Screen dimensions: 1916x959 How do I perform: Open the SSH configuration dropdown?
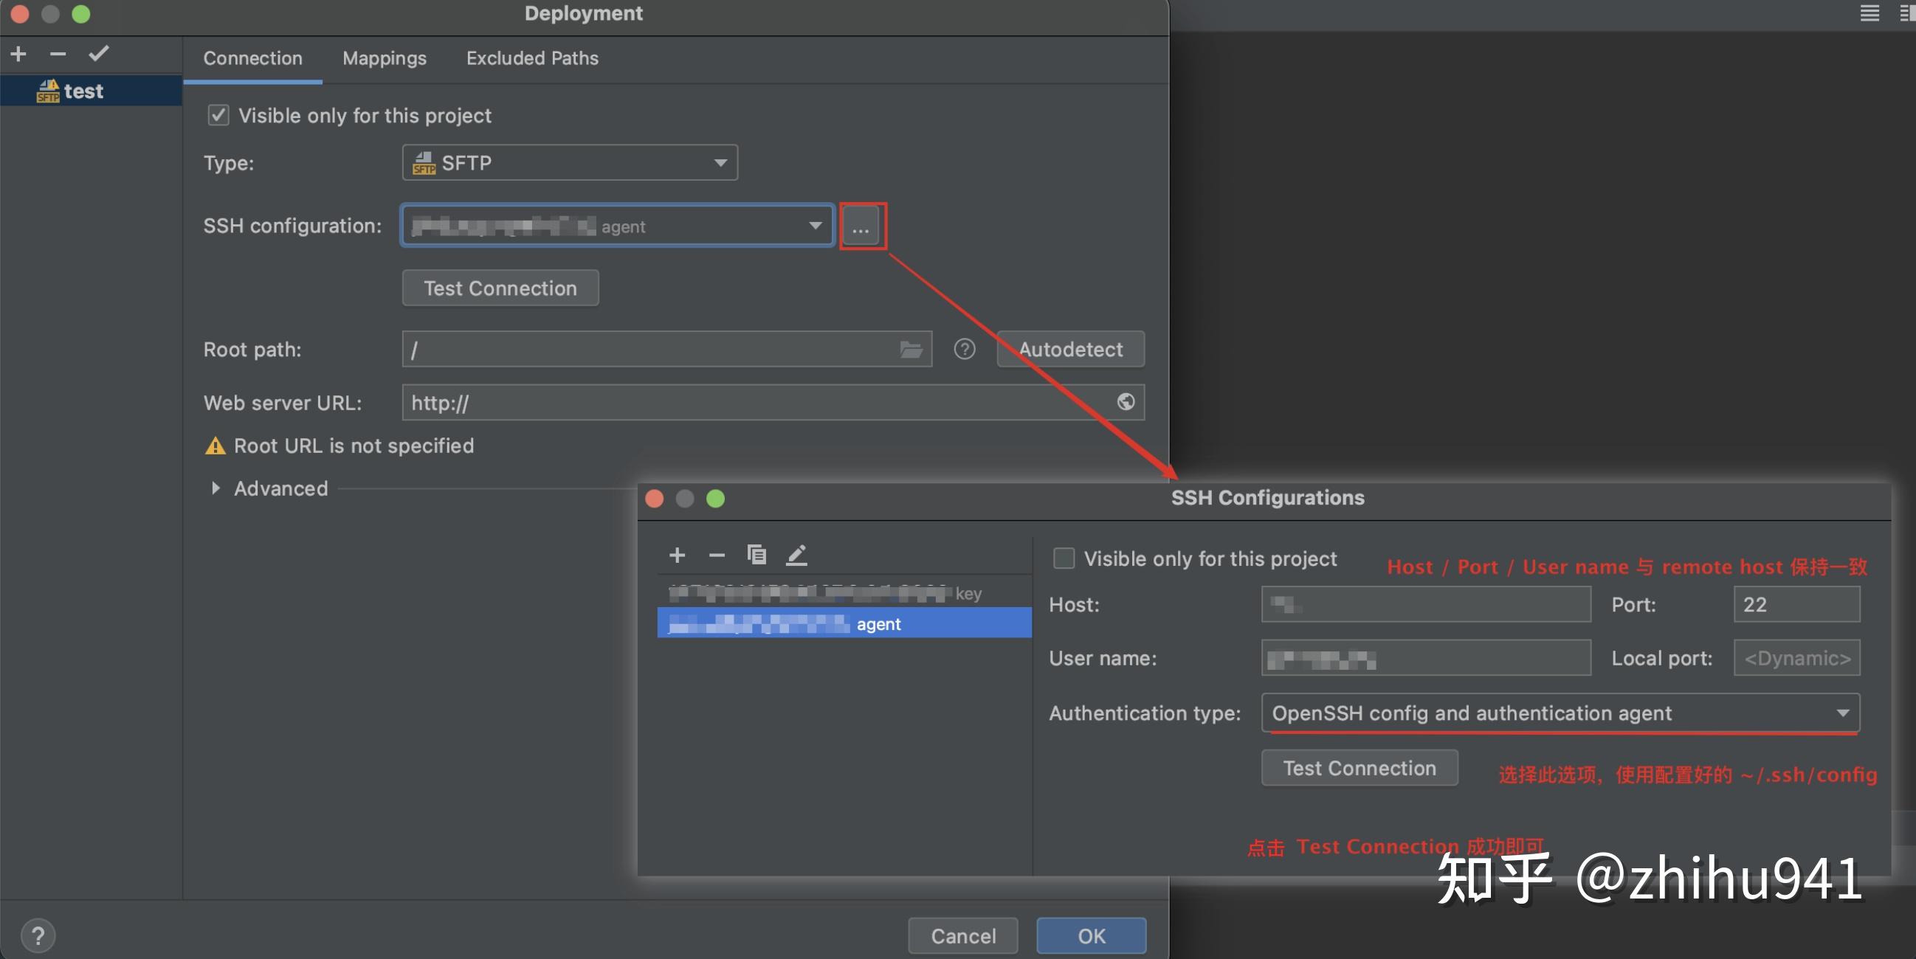[x=816, y=225]
